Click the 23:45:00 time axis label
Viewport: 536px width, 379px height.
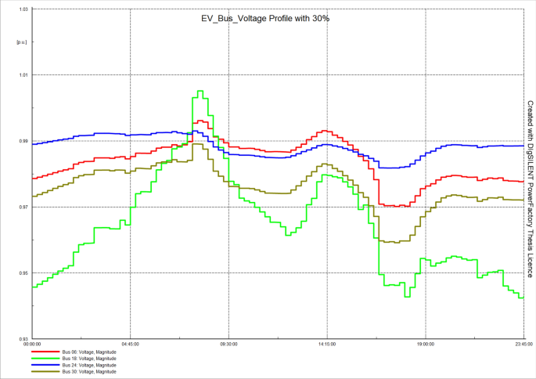click(523, 344)
